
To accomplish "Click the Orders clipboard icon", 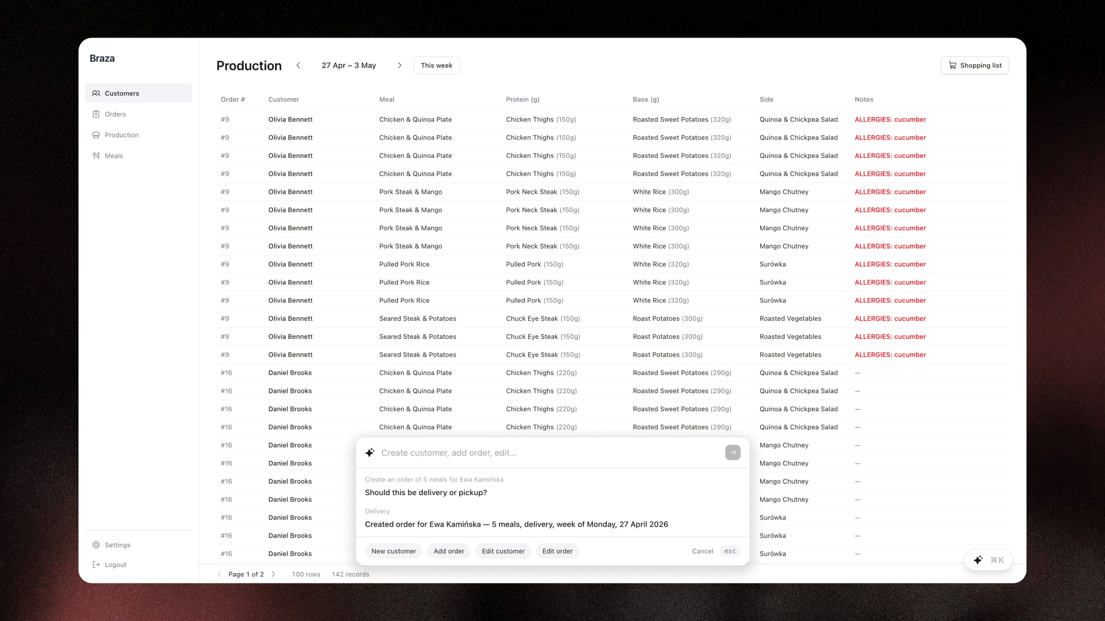I will tap(96, 114).
